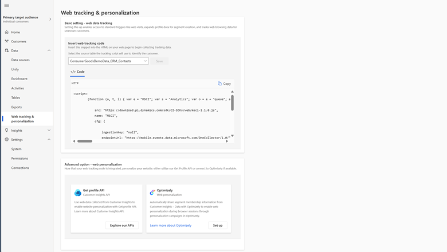Screen dimensions: 447x252
Task: Click the Explore our APIs button
Action: pos(122,225)
